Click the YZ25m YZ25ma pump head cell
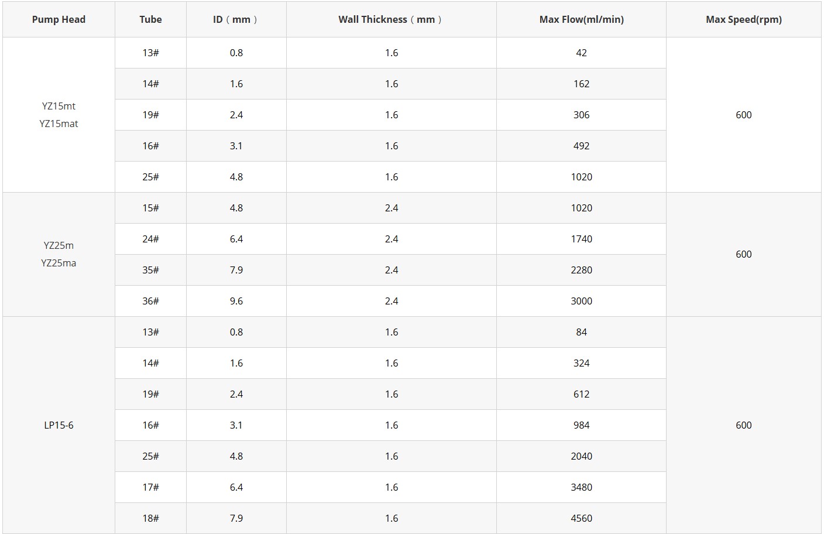824x534 pixels. click(59, 254)
